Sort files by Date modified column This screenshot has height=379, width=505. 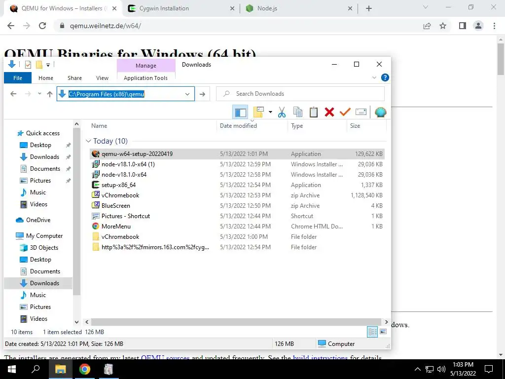238,126
